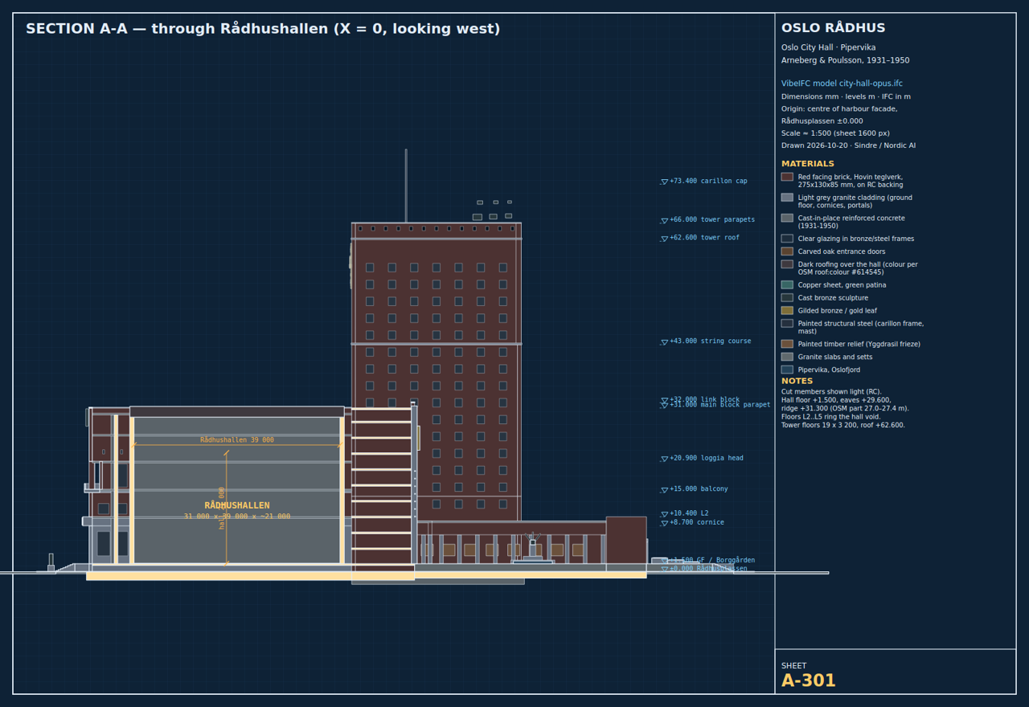Select the +8.700 cornice level marker triangle
This screenshot has height=707, width=1029.
(664, 524)
